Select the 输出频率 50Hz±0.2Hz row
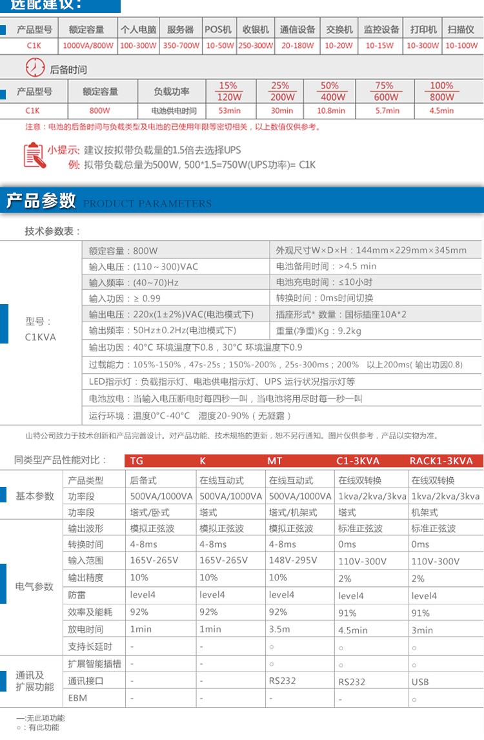This screenshot has width=484, height=740. [176, 331]
